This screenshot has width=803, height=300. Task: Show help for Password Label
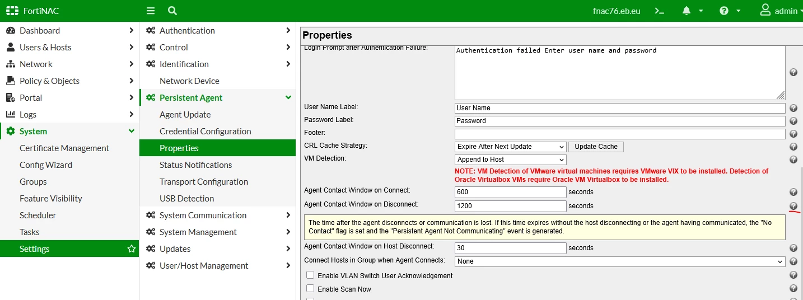(793, 121)
